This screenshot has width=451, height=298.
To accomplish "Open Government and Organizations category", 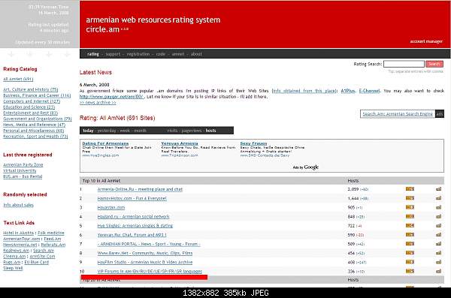I will (x=38, y=119).
